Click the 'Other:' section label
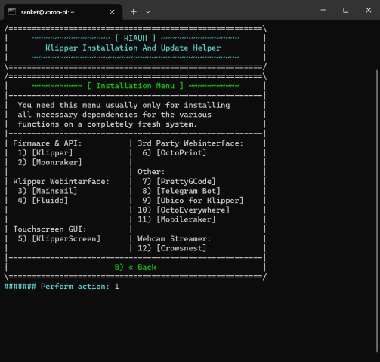380x362 pixels. point(151,172)
